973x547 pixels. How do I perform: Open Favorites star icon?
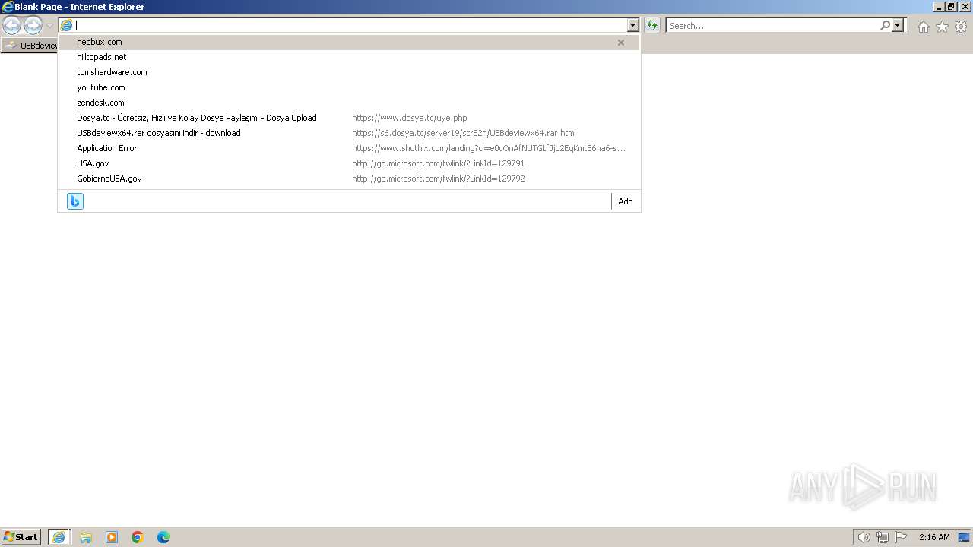[x=942, y=27]
